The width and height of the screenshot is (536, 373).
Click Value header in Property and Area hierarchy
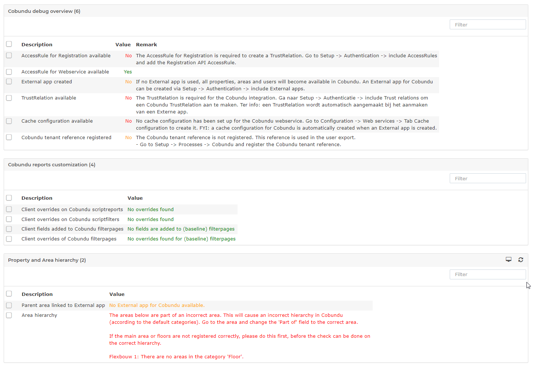pyautogui.click(x=117, y=294)
